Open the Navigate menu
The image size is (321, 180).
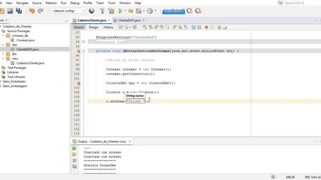pyautogui.click(x=22, y=3)
